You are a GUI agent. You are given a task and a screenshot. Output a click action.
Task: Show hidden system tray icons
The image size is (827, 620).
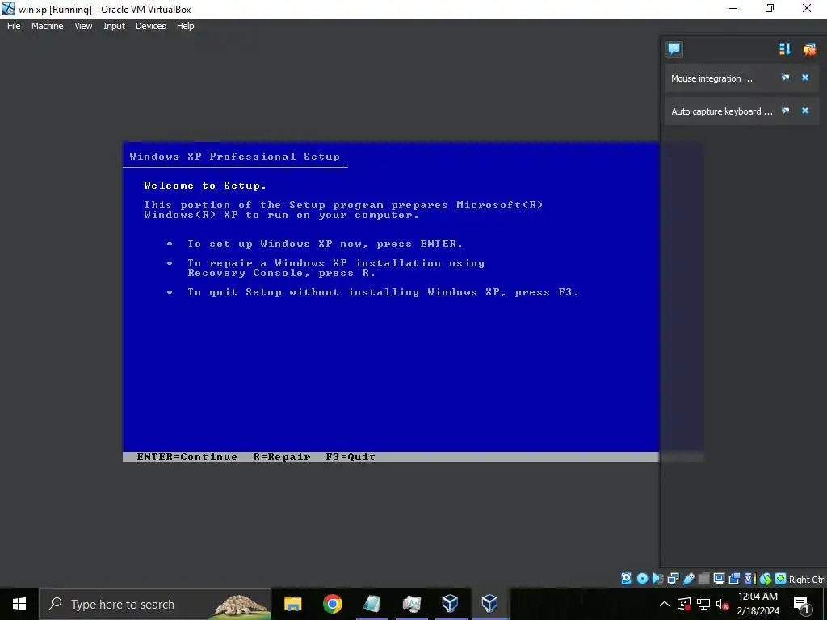pyautogui.click(x=665, y=604)
